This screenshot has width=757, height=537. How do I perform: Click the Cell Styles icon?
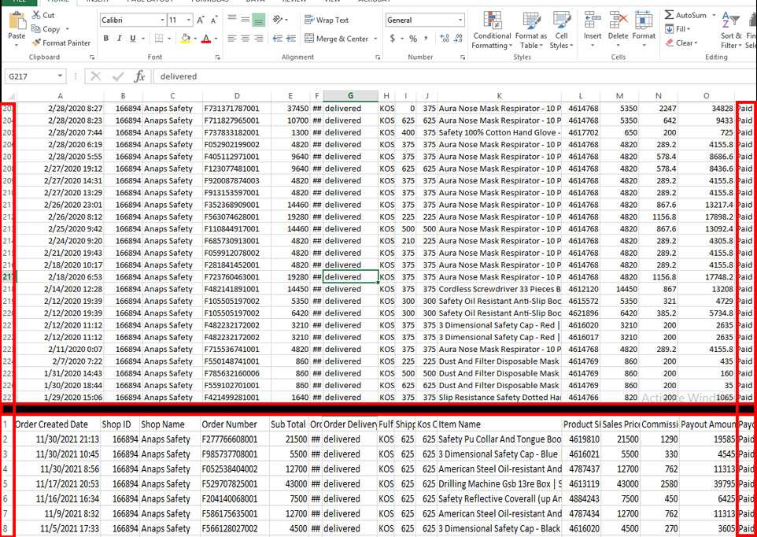coord(562,20)
